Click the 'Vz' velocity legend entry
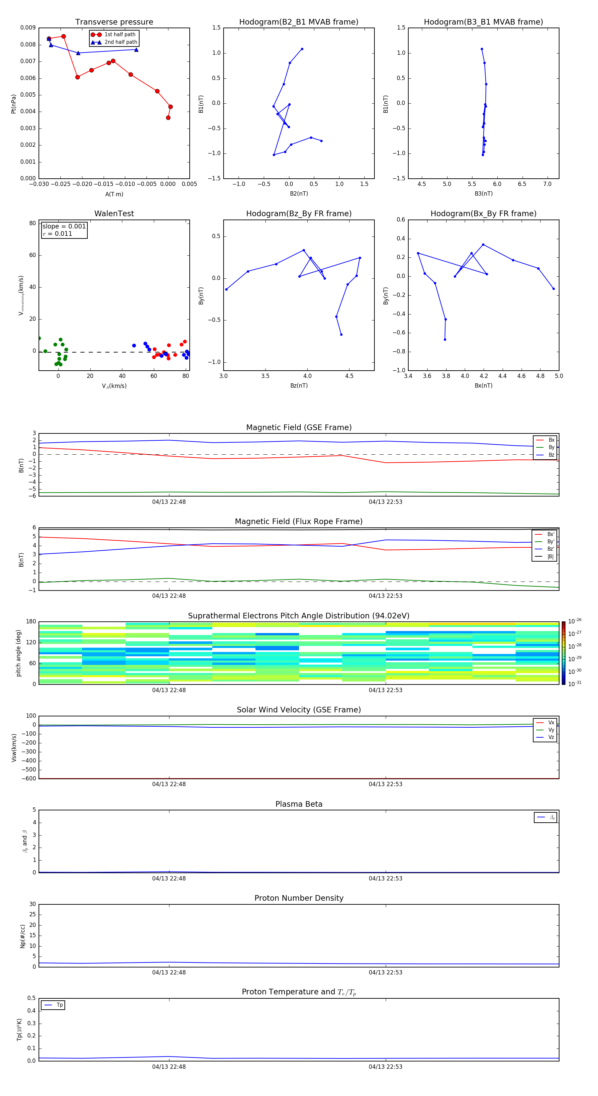598x1096 pixels. [x=545, y=737]
